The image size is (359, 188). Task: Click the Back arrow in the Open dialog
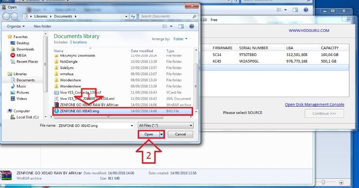(7, 16)
